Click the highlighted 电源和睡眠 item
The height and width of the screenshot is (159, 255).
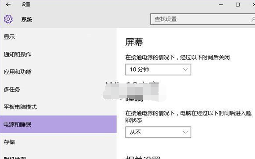[x=58, y=124]
